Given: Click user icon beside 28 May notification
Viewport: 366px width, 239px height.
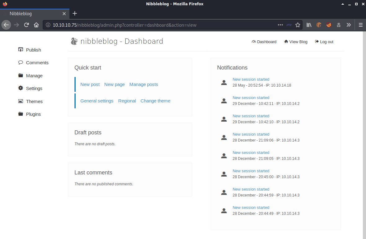Looking at the screenshot, I should point(224,83).
